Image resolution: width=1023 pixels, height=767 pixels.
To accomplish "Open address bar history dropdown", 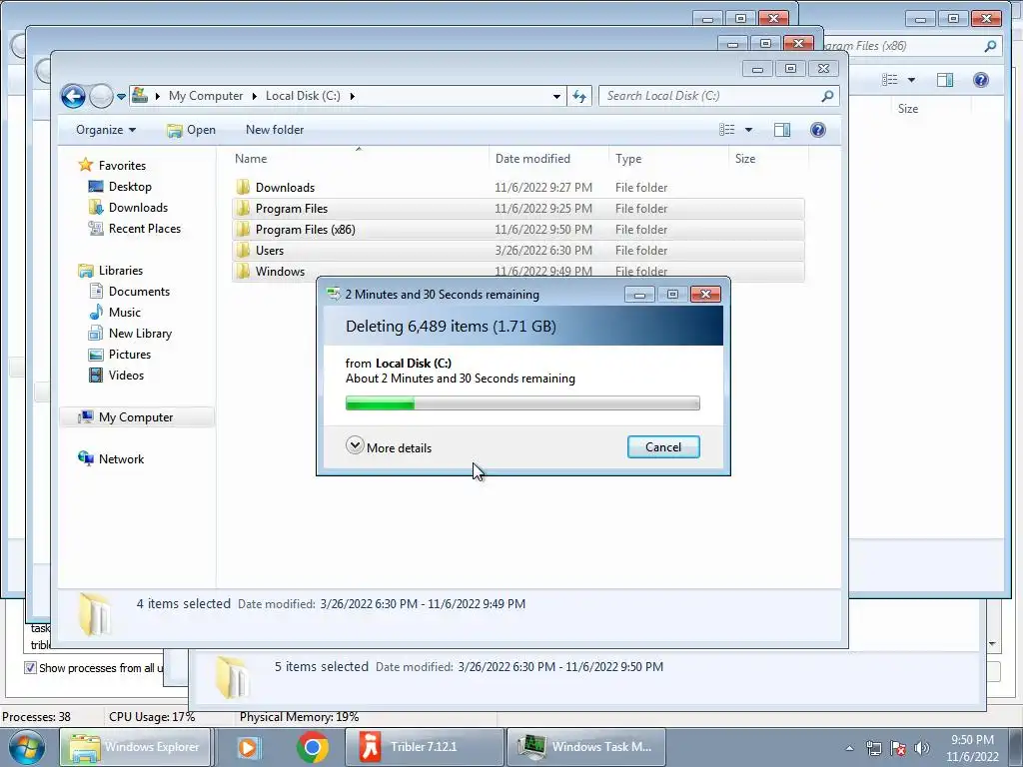I will tap(556, 97).
